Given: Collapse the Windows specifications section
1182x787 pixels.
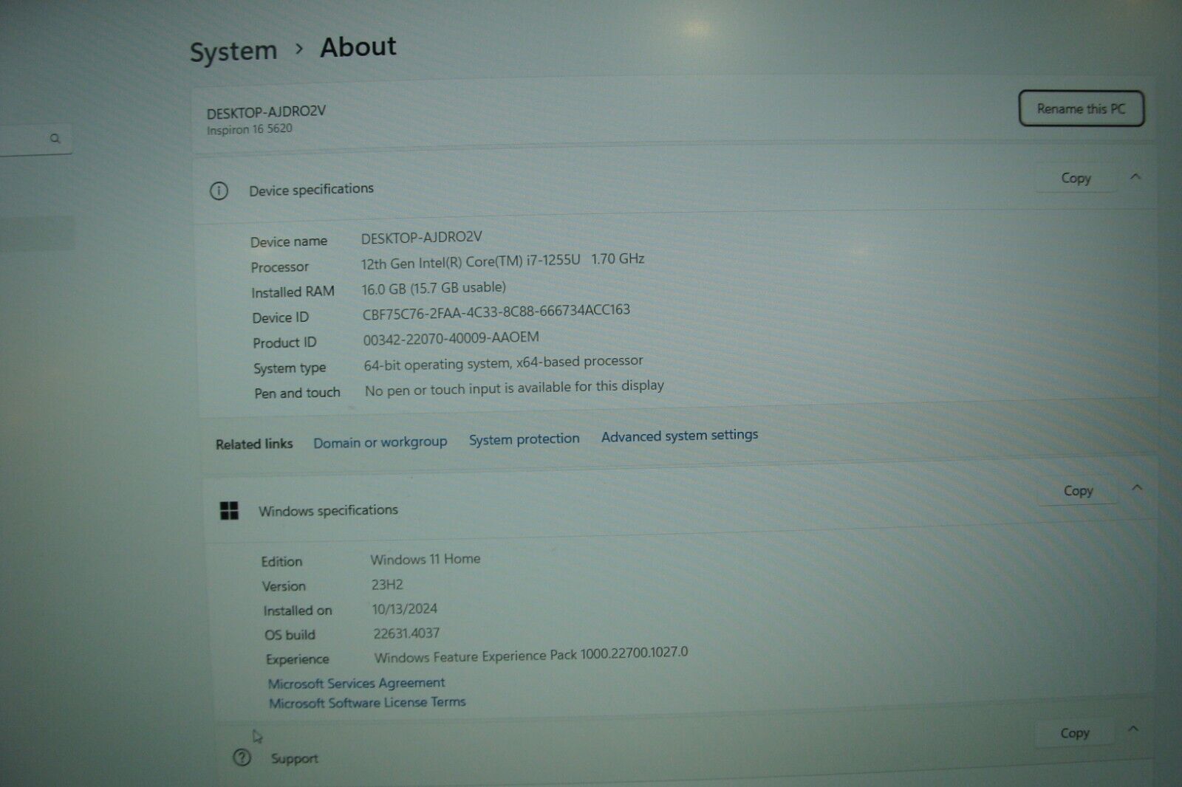Looking at the screenshot, I should pyautogui.click(x=1137, y=488).
